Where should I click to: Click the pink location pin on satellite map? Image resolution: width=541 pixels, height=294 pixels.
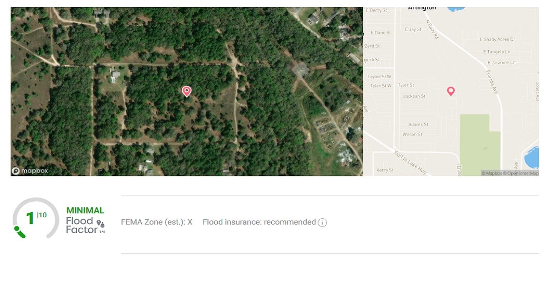(187, 91)
